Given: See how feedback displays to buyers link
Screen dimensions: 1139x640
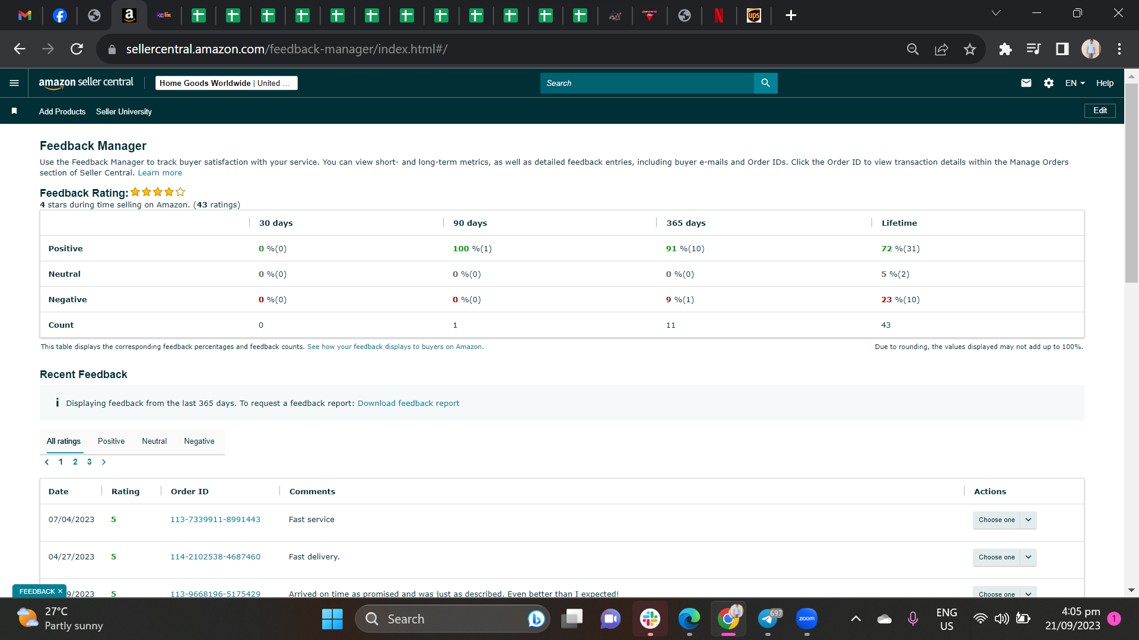Looking at the screenshot, I should (395, 347).
